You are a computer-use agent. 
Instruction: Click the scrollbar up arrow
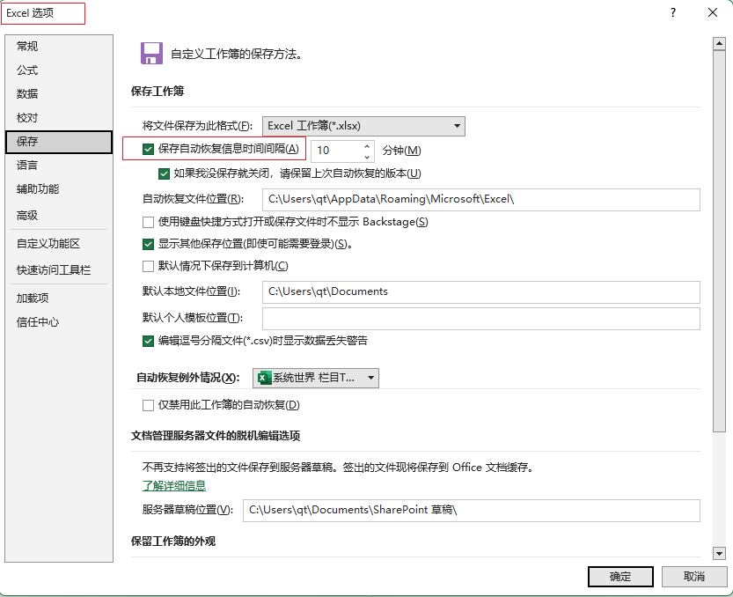[x=719, y=44]
